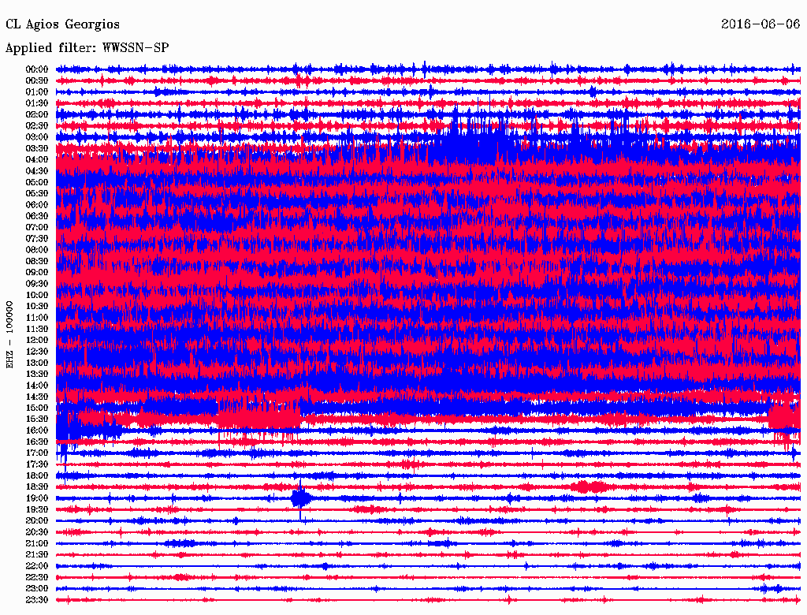Click the 15:30 time label

(37, 419)
